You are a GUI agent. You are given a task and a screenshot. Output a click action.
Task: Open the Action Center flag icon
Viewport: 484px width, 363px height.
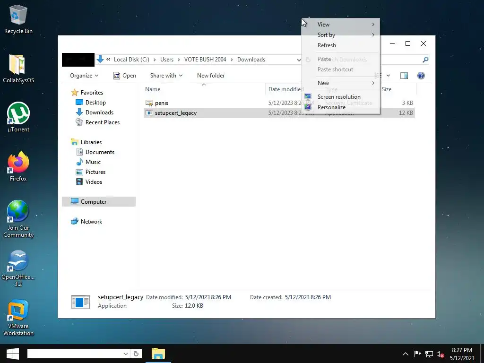(417, 354)
